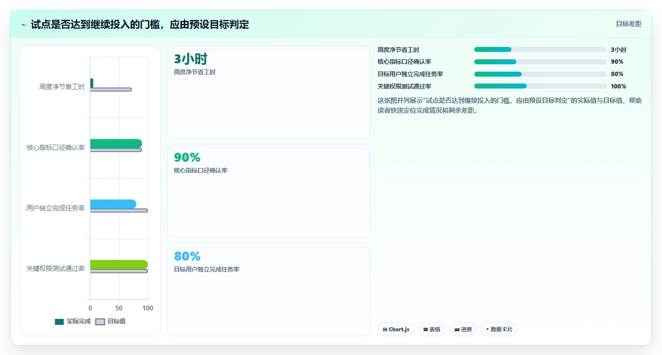Click the 90% value card
Screen dimensions: 662x355
(269, 191)
